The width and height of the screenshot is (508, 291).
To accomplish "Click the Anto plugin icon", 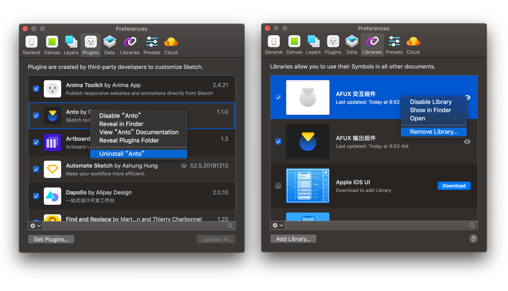I will coord(52,116).
